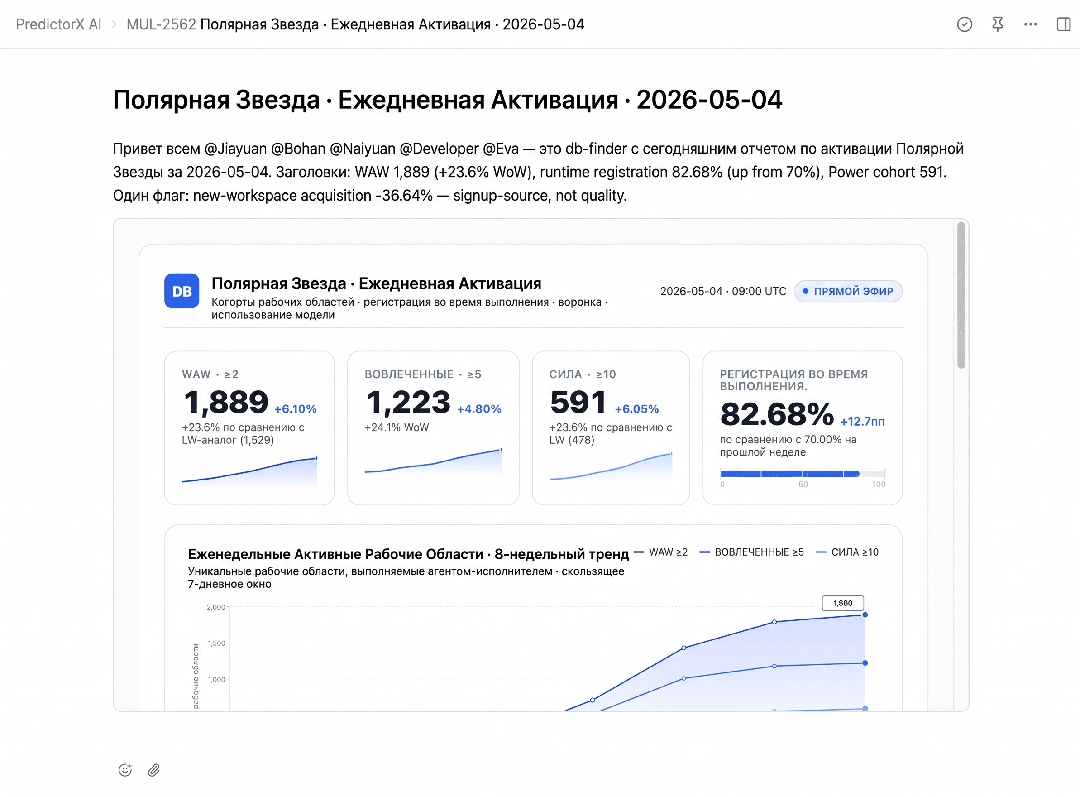1080x797 pixels.
Task: Click the runtime registration progress bar
Action: 803,474
